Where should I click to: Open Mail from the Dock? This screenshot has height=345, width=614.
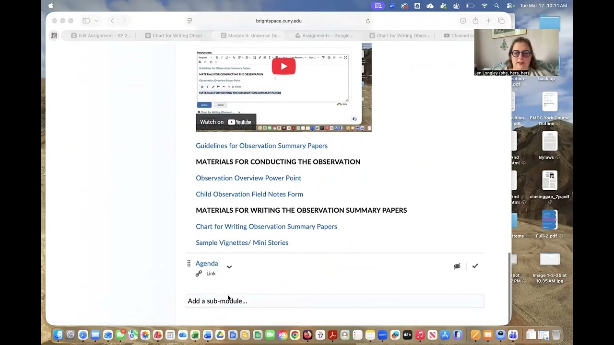click(x=95, y=335)
